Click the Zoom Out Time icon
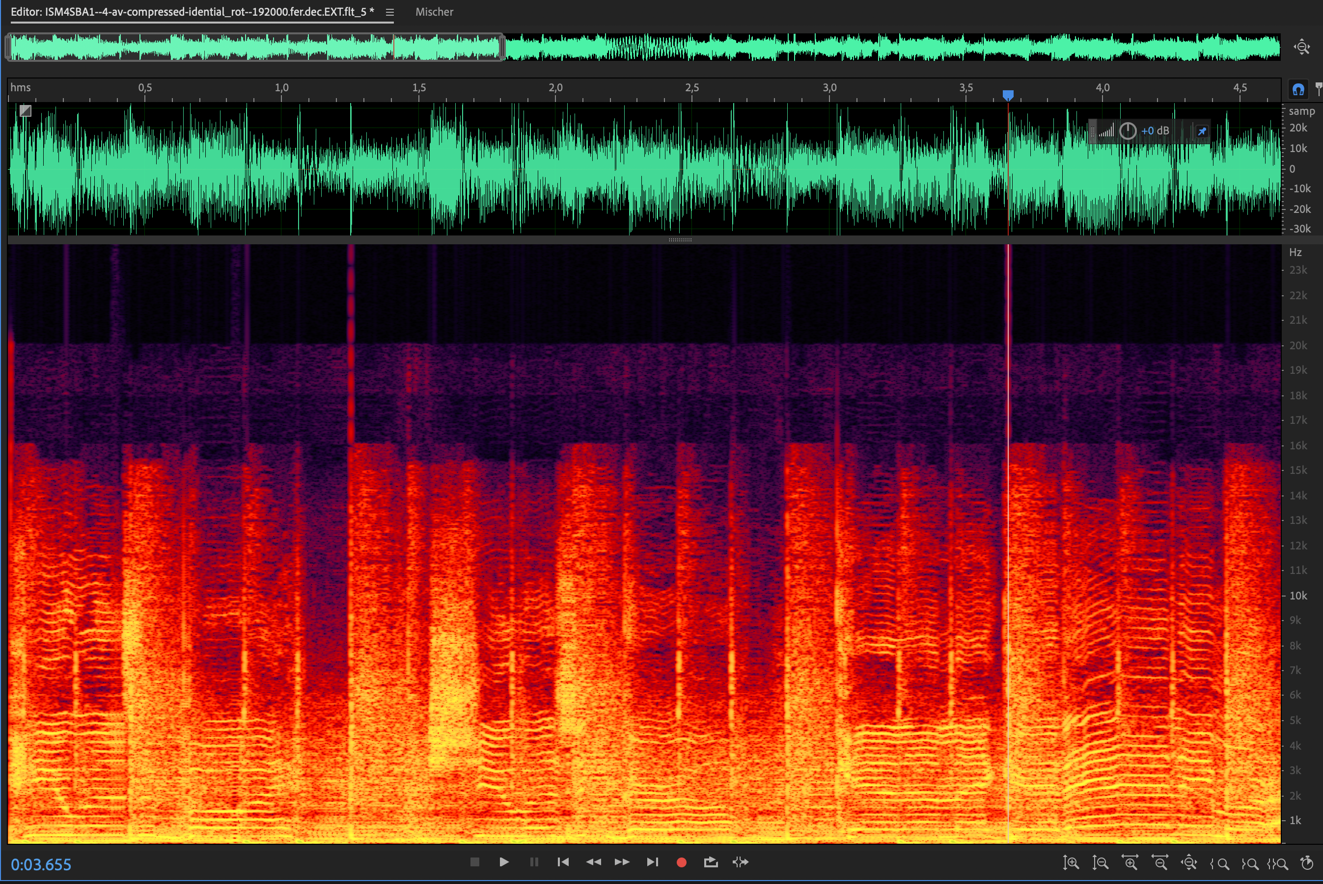This screenshot has height=884, width=1323. tap(1160, 862)
